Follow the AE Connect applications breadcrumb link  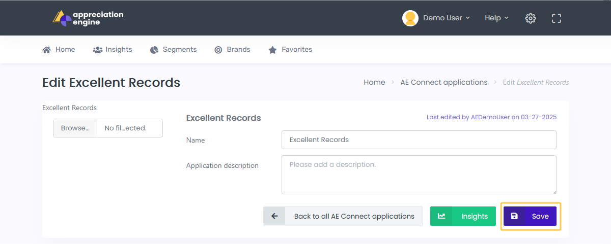444,82
